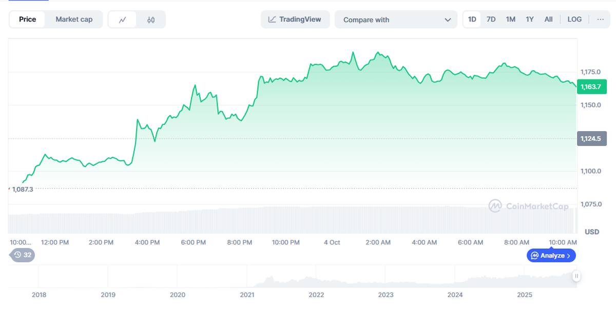Open the three-dots more options menu
The width and height of the screenshot is (616, 309).
pos(600,19)
